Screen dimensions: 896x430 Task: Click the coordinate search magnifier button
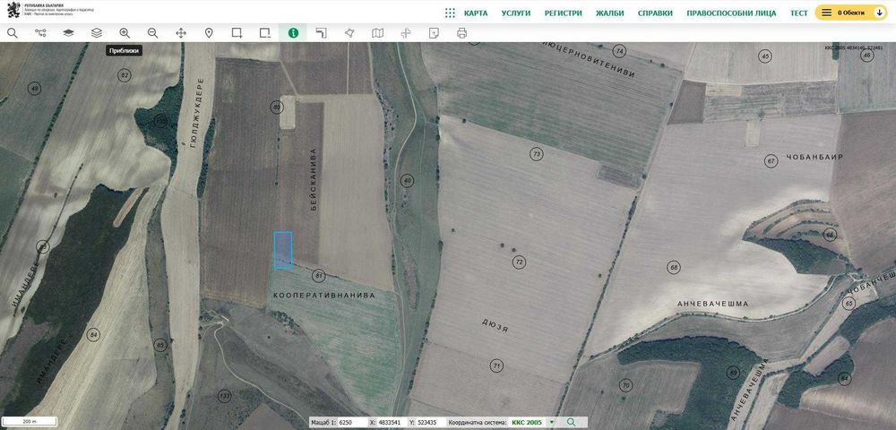click(571, 423)
